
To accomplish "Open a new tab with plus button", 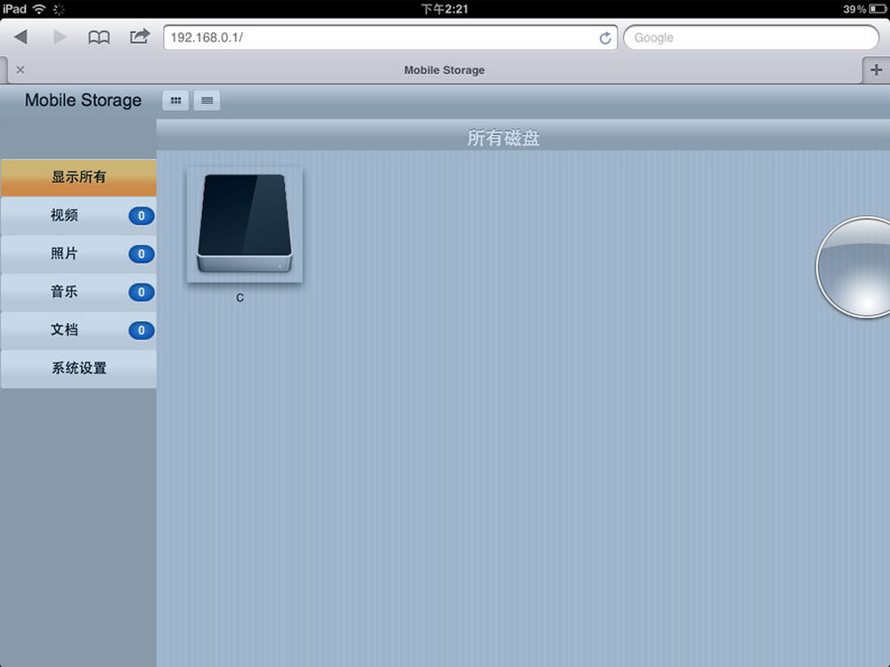I will point(877,69).
